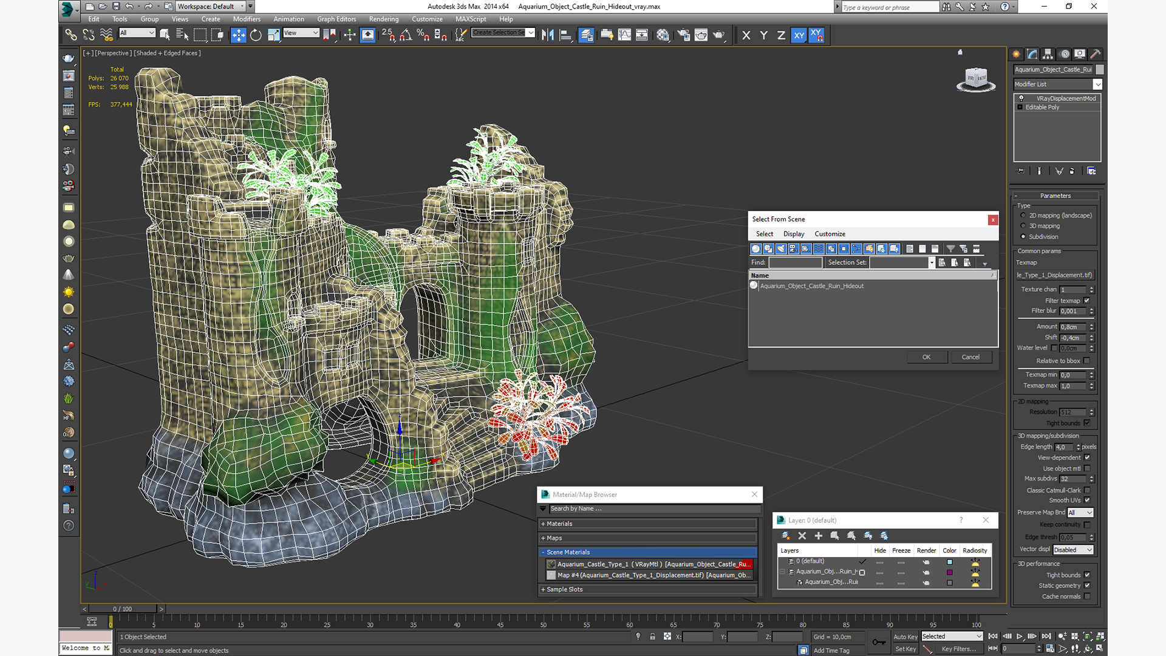Click the Key Filters button
This screenshot has height=656, width=1166.
959,649
